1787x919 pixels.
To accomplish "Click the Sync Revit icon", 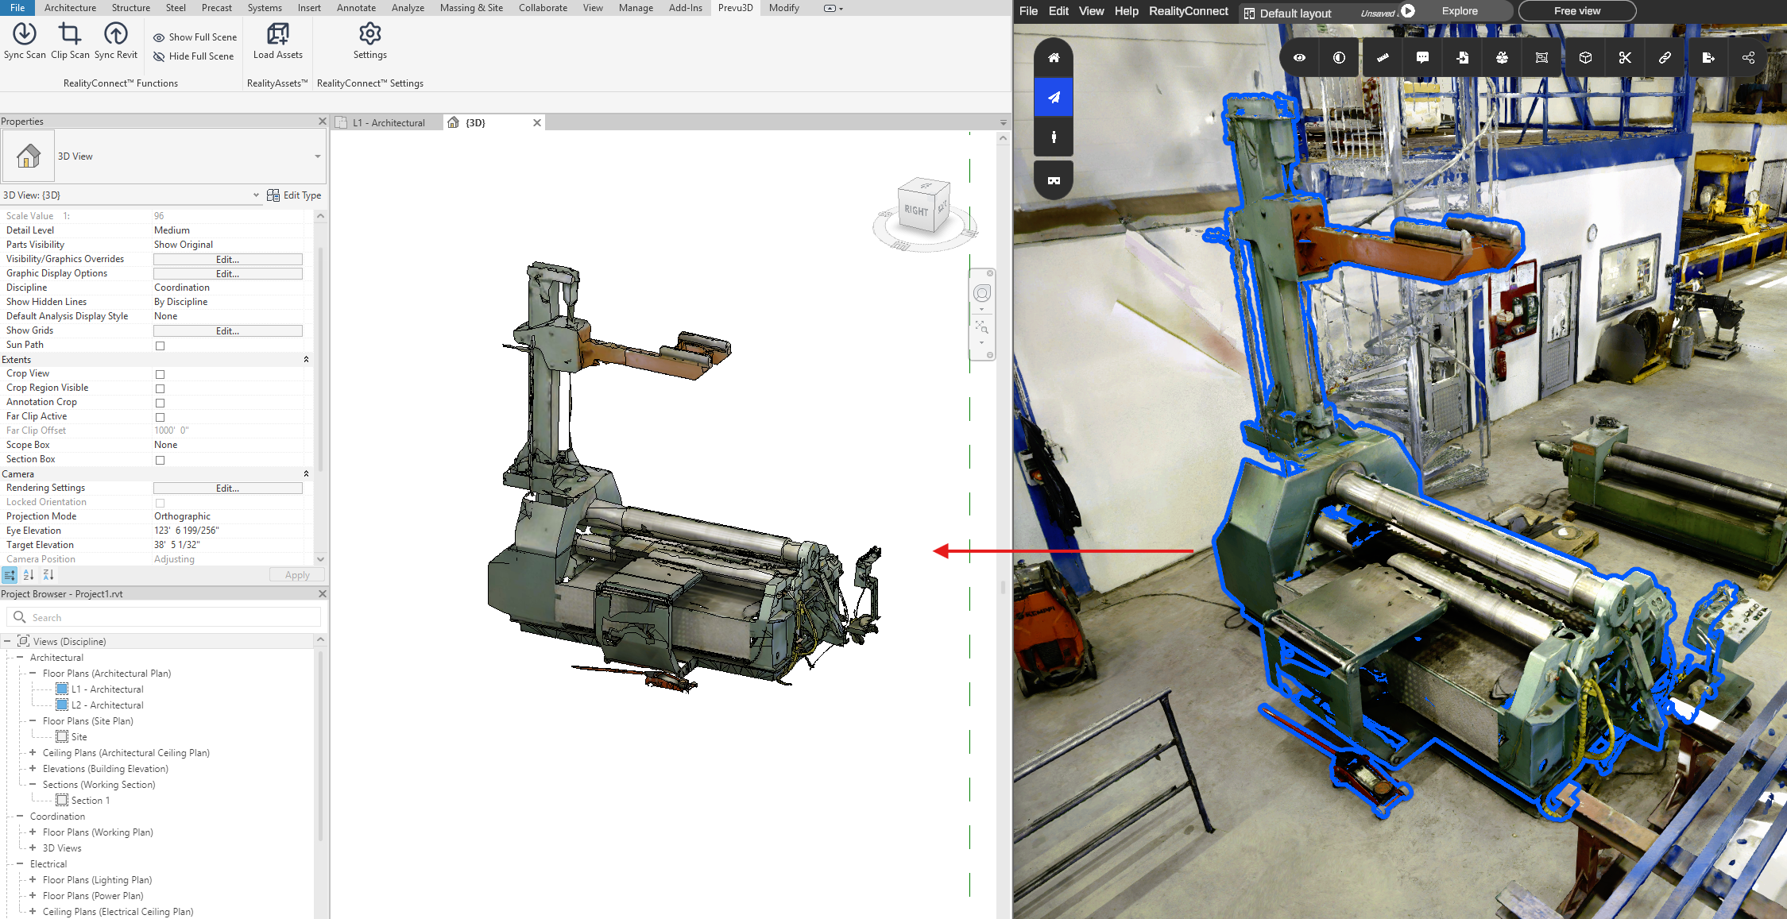I will click(x=116, y=34).
